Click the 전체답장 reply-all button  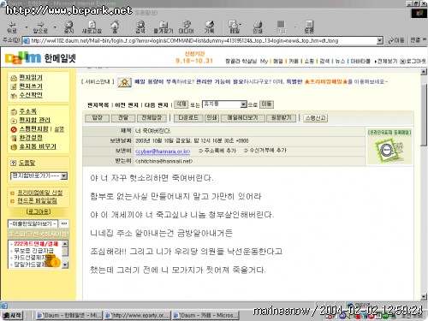pyautogui.click(x=152, y=118)
